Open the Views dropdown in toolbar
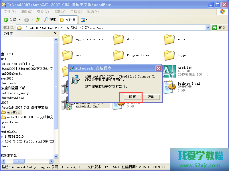Viewport: 229px width, 171px height. point(84,20)
